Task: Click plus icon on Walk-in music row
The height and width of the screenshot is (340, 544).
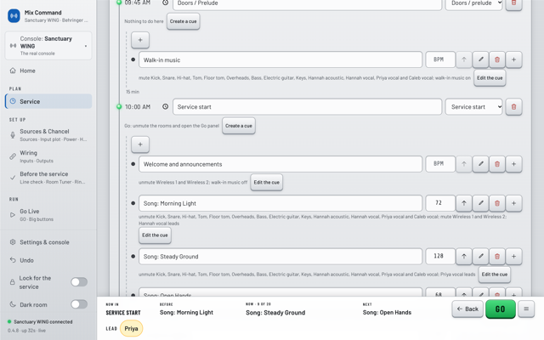Action: [x=513, y=59]
